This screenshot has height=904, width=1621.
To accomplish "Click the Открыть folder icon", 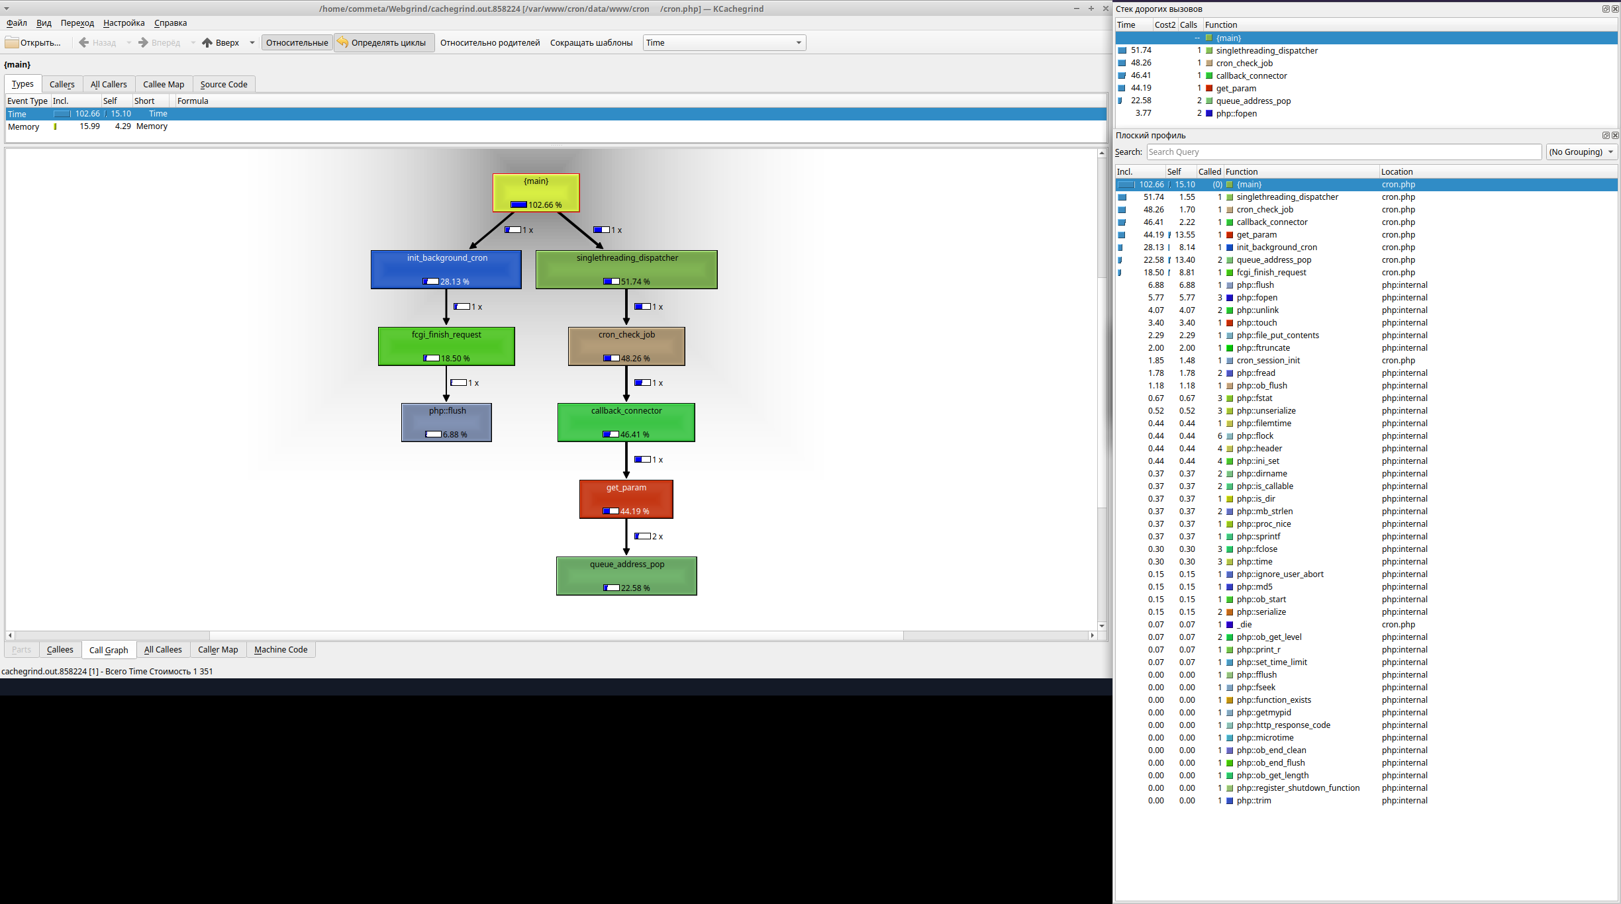I will click(x=12, y=42).
